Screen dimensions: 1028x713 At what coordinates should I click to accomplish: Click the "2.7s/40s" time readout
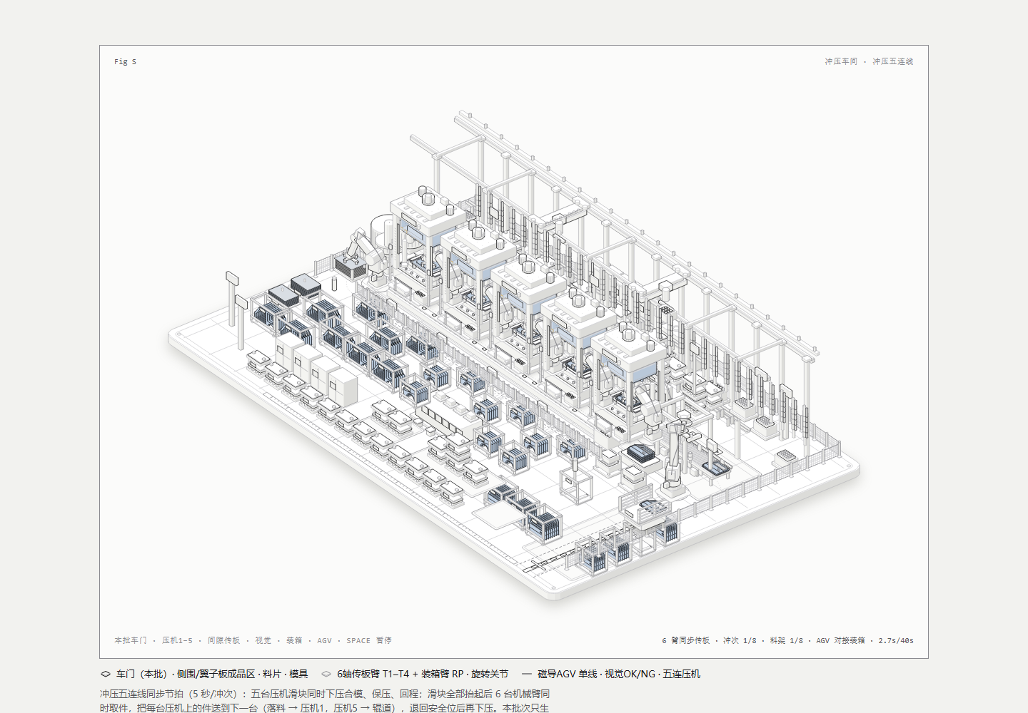click(896, 640)
